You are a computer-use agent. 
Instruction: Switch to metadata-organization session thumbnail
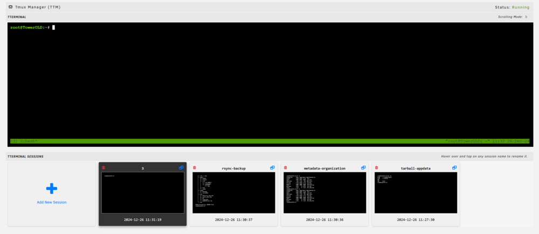(325, 193)
